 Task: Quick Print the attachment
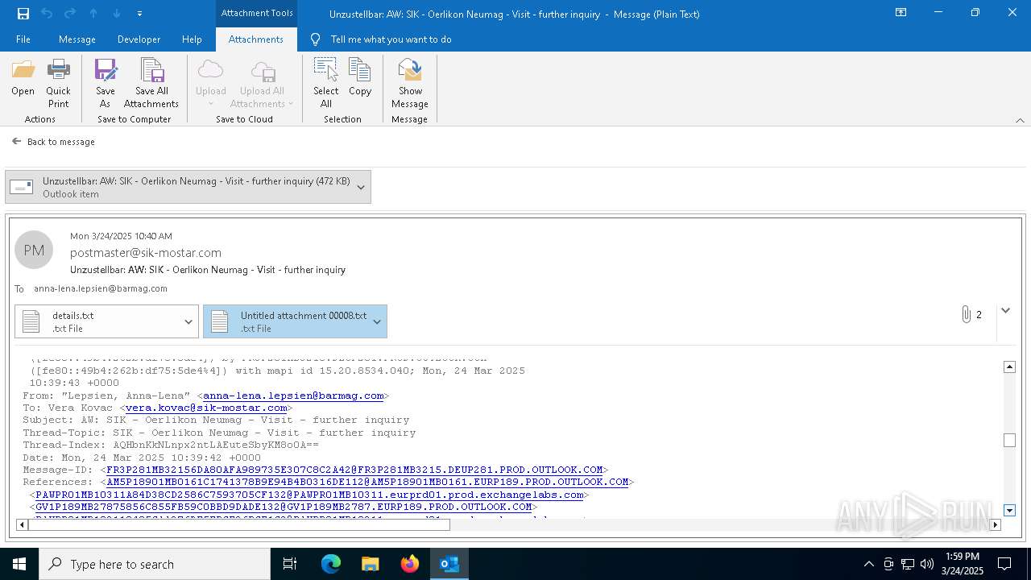point(58,82)
